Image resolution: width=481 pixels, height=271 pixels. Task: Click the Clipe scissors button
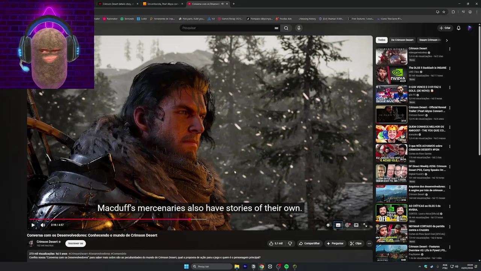[355, 244]
